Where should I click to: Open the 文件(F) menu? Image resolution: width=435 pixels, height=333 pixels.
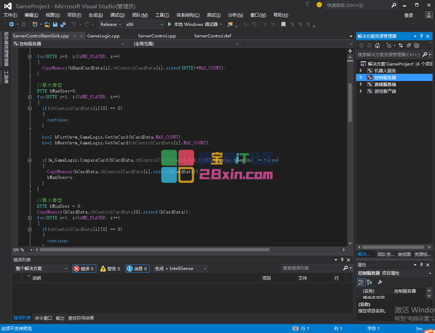click(10, 15)
